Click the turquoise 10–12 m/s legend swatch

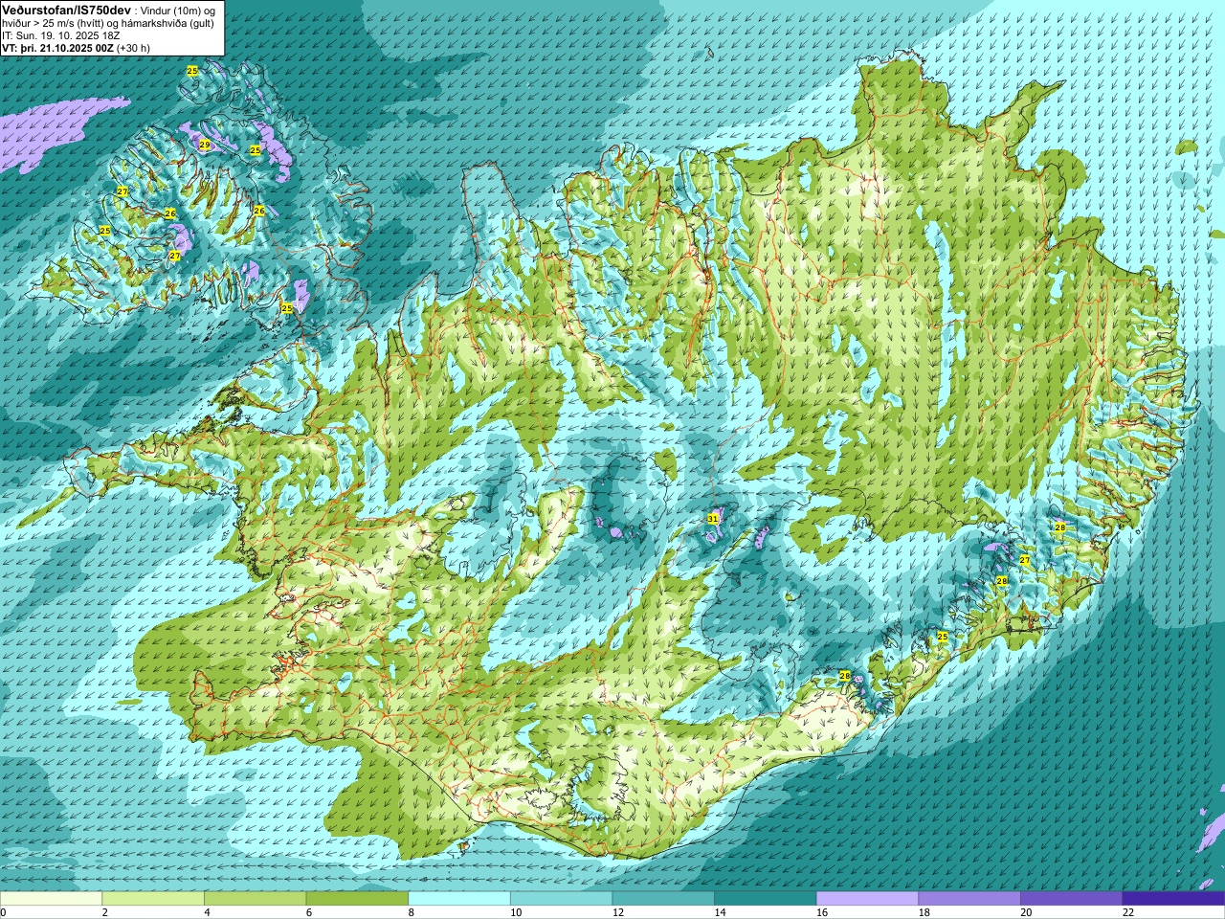pyautogui.click(x=562, y=899)
